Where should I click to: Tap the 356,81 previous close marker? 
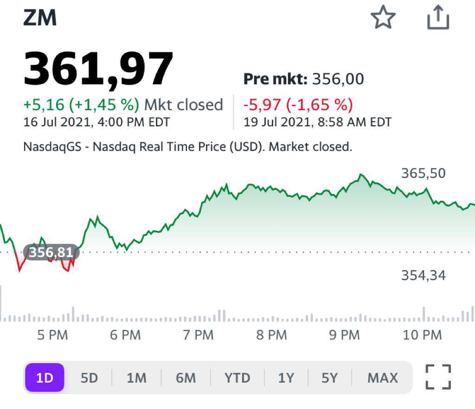51,252
